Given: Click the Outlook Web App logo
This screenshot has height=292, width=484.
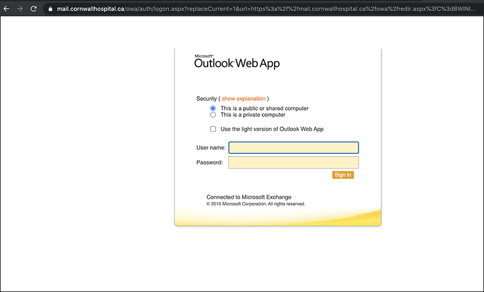Looking at the screenshot, I should pyautogui.click(x=236, y=63).
